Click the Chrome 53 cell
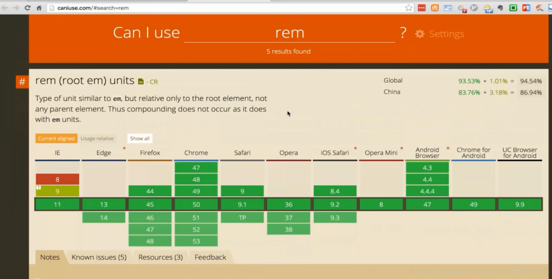 [x=196, y=241]
